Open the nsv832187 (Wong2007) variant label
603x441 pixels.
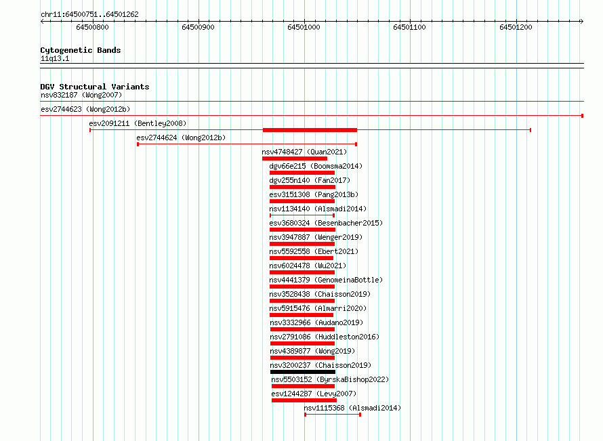81,95
